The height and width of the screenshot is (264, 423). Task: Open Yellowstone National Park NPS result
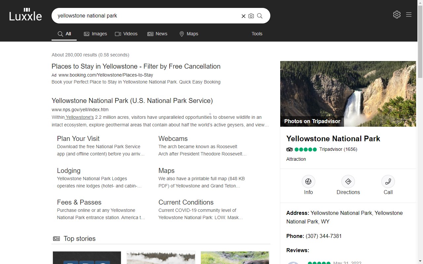[132, 101]
